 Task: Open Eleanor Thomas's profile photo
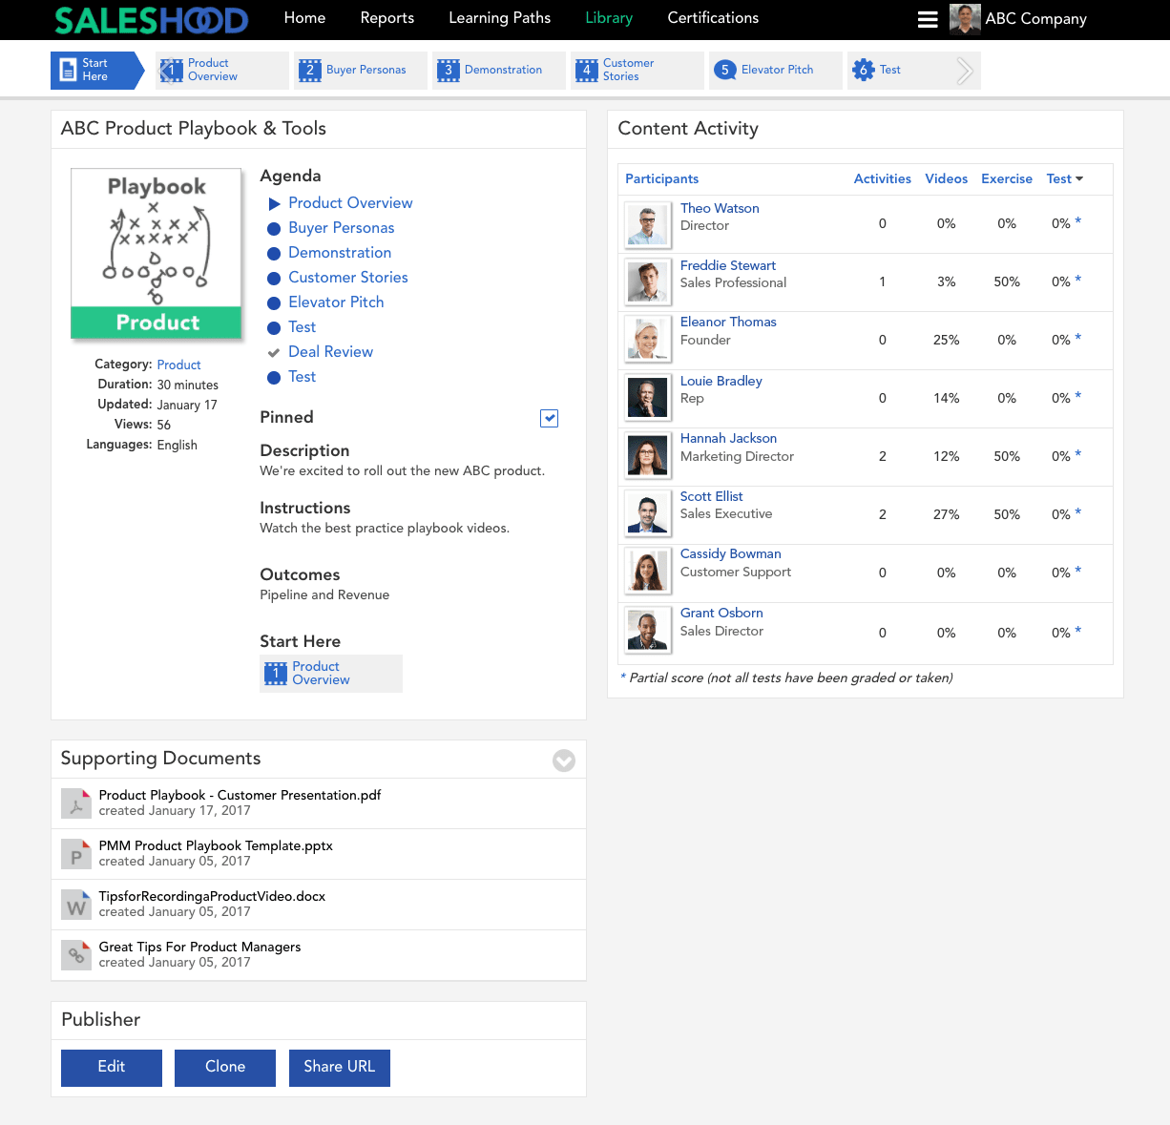click(647, 340)
